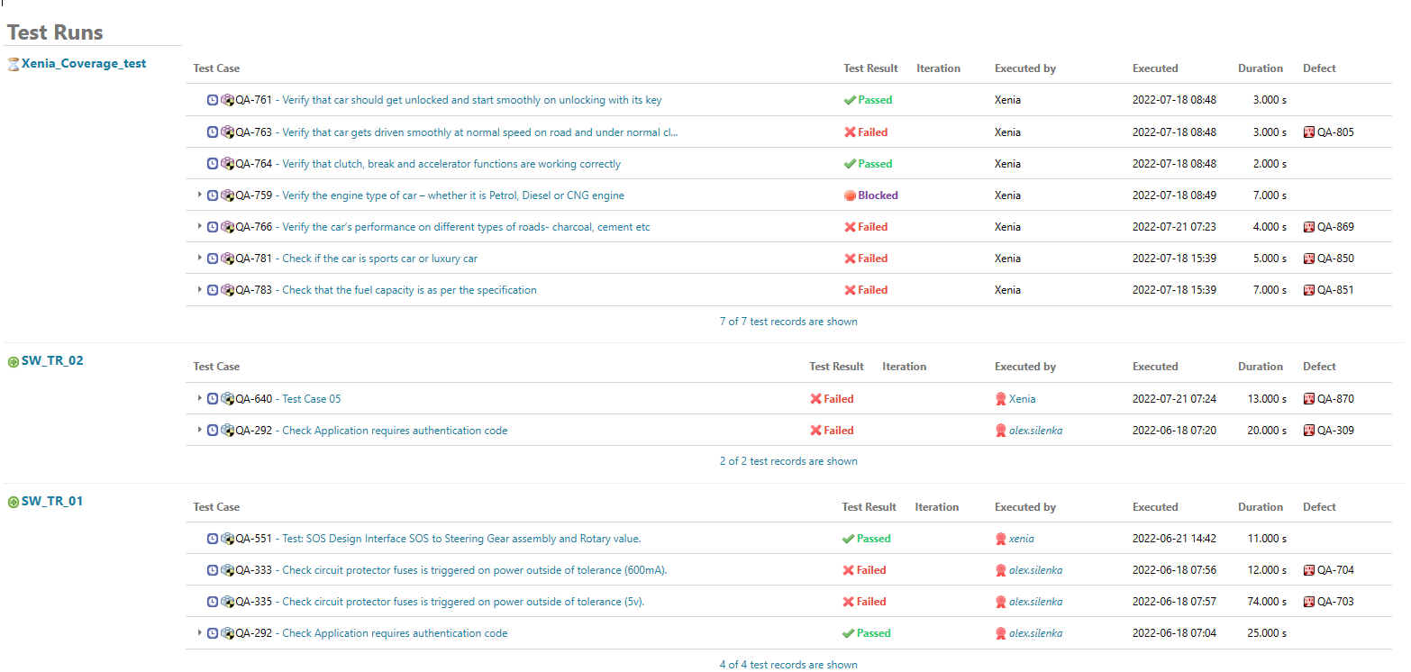Click the 74.000 s duration value
Screen dimensions: 1411x672
point(1267,602)
